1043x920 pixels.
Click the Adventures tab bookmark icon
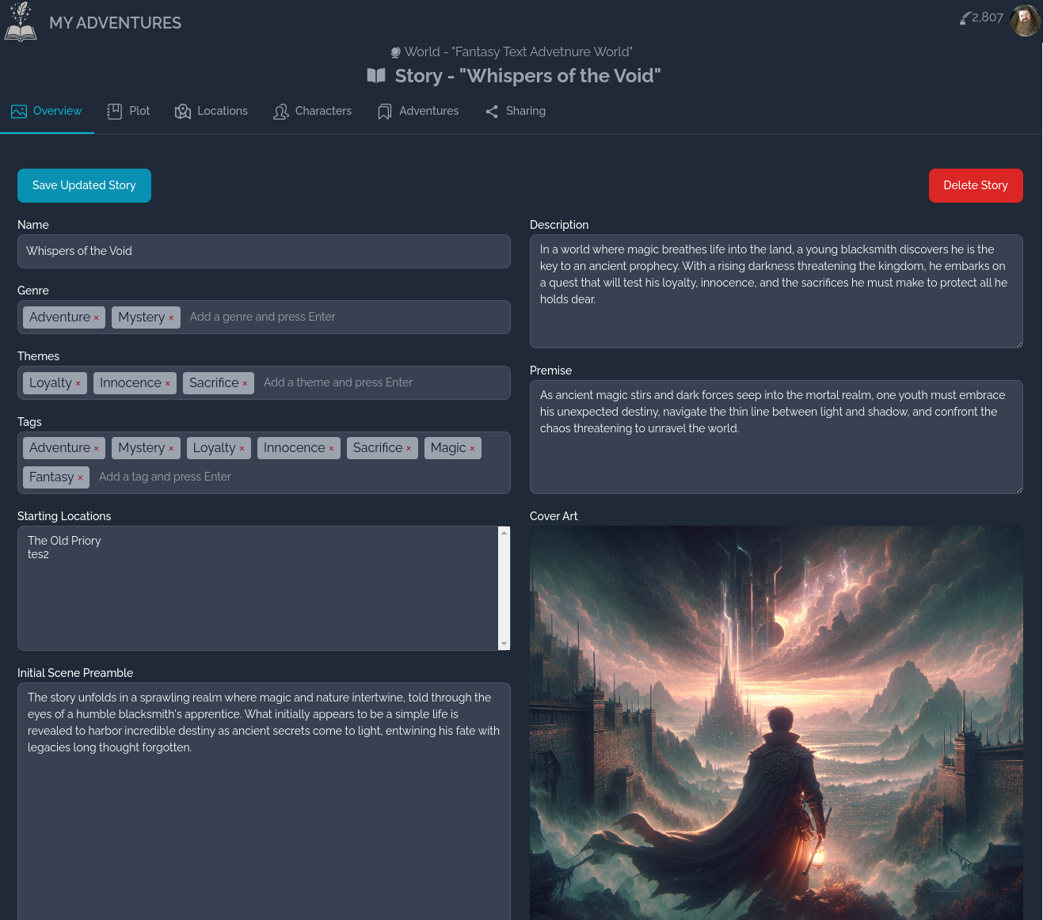[x=385, y=112]
